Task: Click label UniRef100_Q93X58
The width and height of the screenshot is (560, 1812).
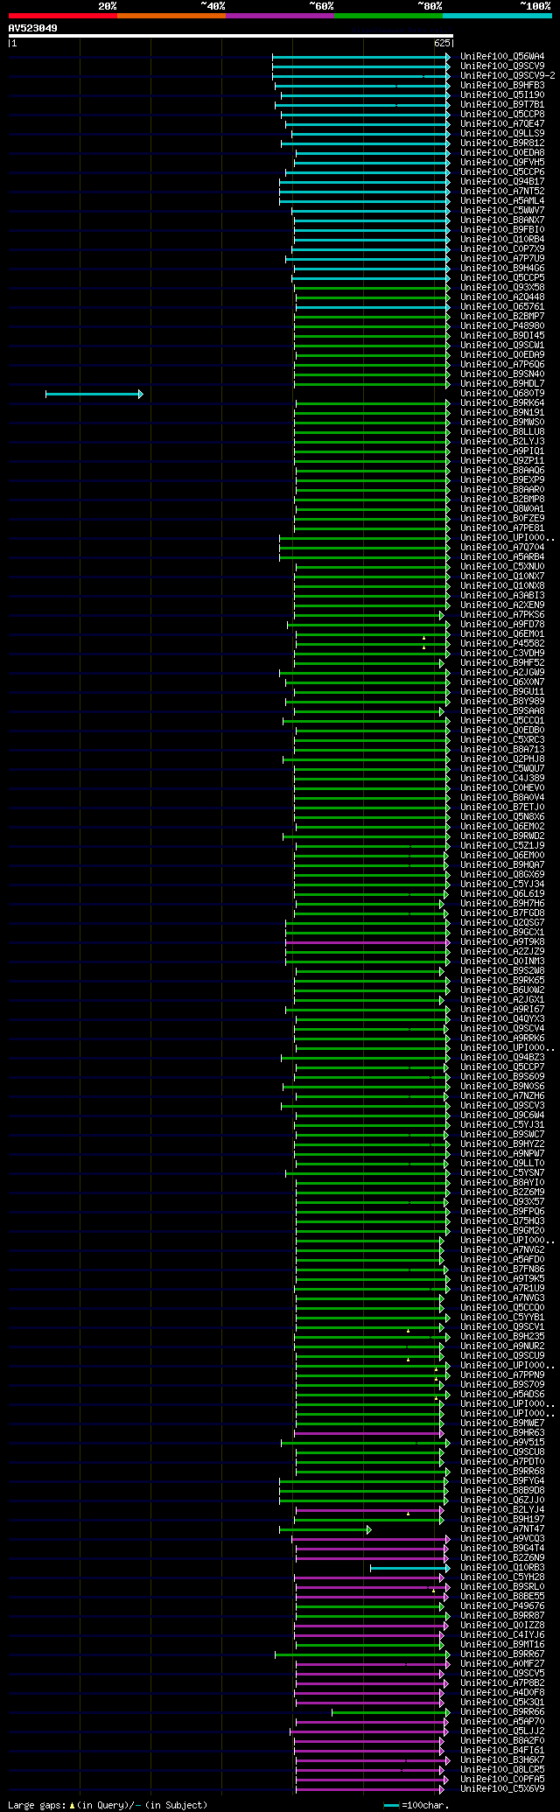Action: [502, 288]
